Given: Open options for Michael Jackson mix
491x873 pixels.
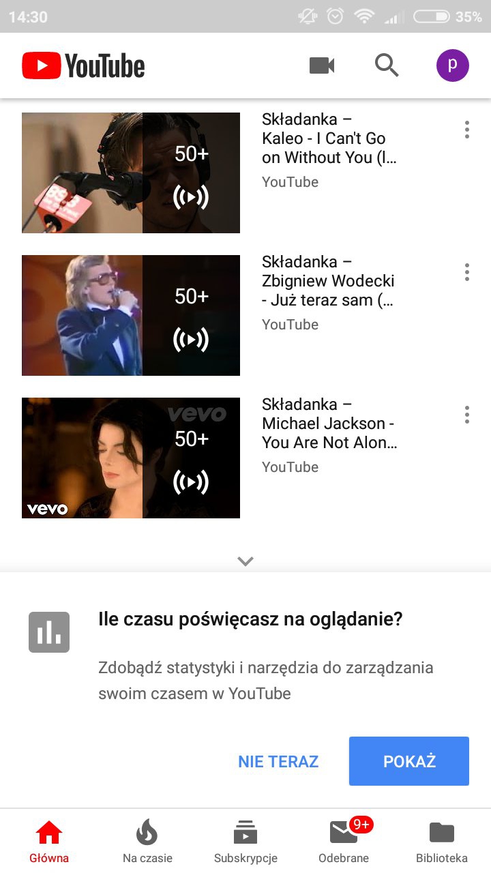Looking at the screenshot, I should point(467,415).
